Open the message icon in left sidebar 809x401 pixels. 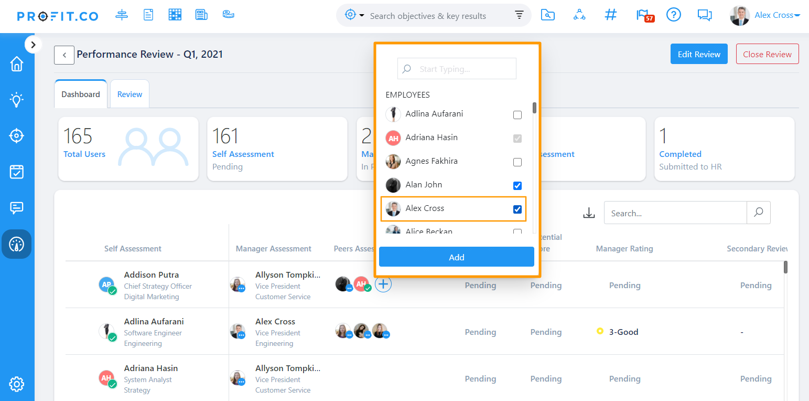(x=17, y=208)
